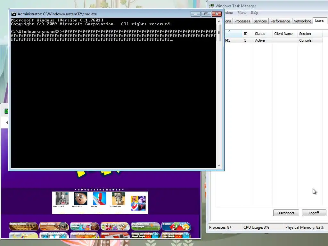Open the Crazy Candy Creator game tile

115,226
